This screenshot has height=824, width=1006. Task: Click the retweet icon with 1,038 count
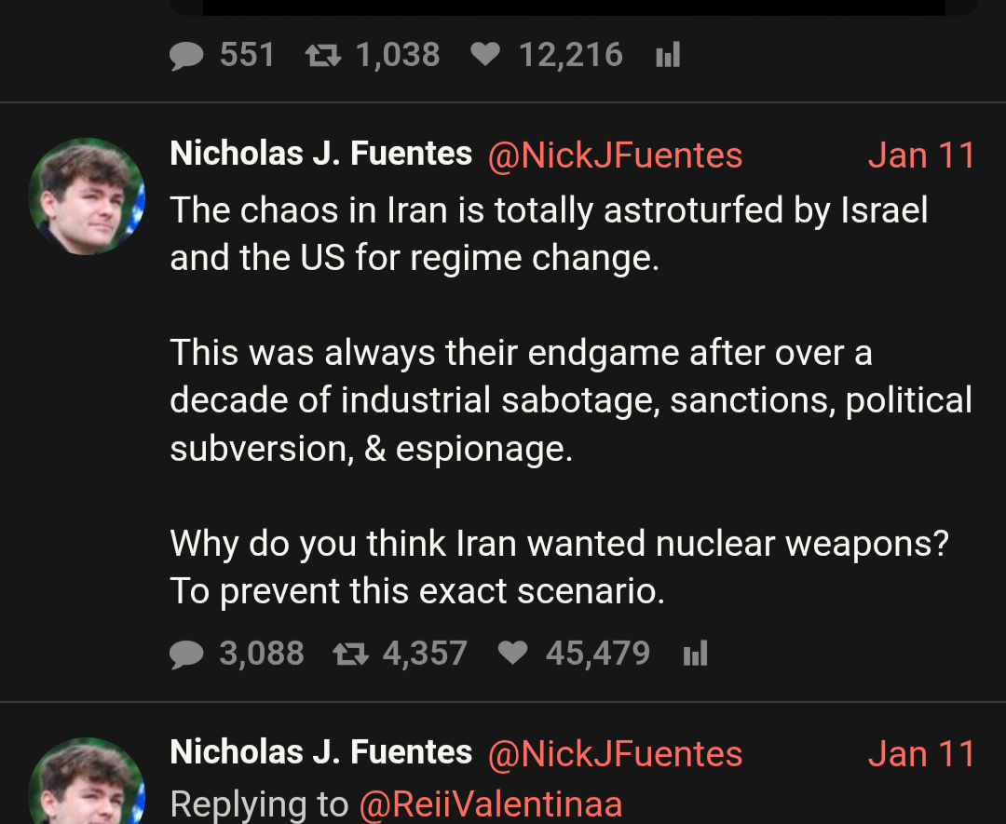[x=322, y=56]
